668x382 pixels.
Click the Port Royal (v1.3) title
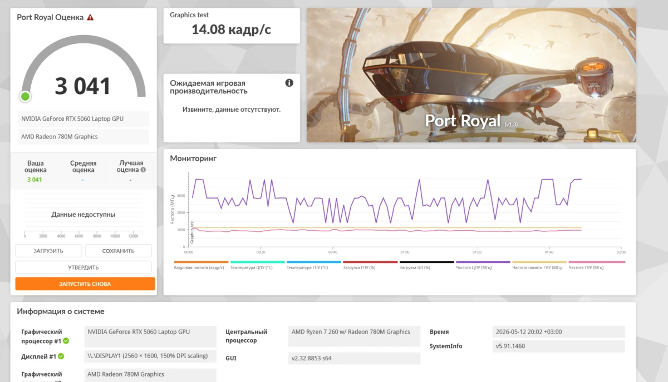pyautogui.click(x=471, y=121)
